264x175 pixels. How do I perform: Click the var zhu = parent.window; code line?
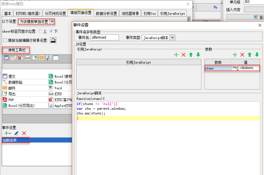(x=101, y=109)
